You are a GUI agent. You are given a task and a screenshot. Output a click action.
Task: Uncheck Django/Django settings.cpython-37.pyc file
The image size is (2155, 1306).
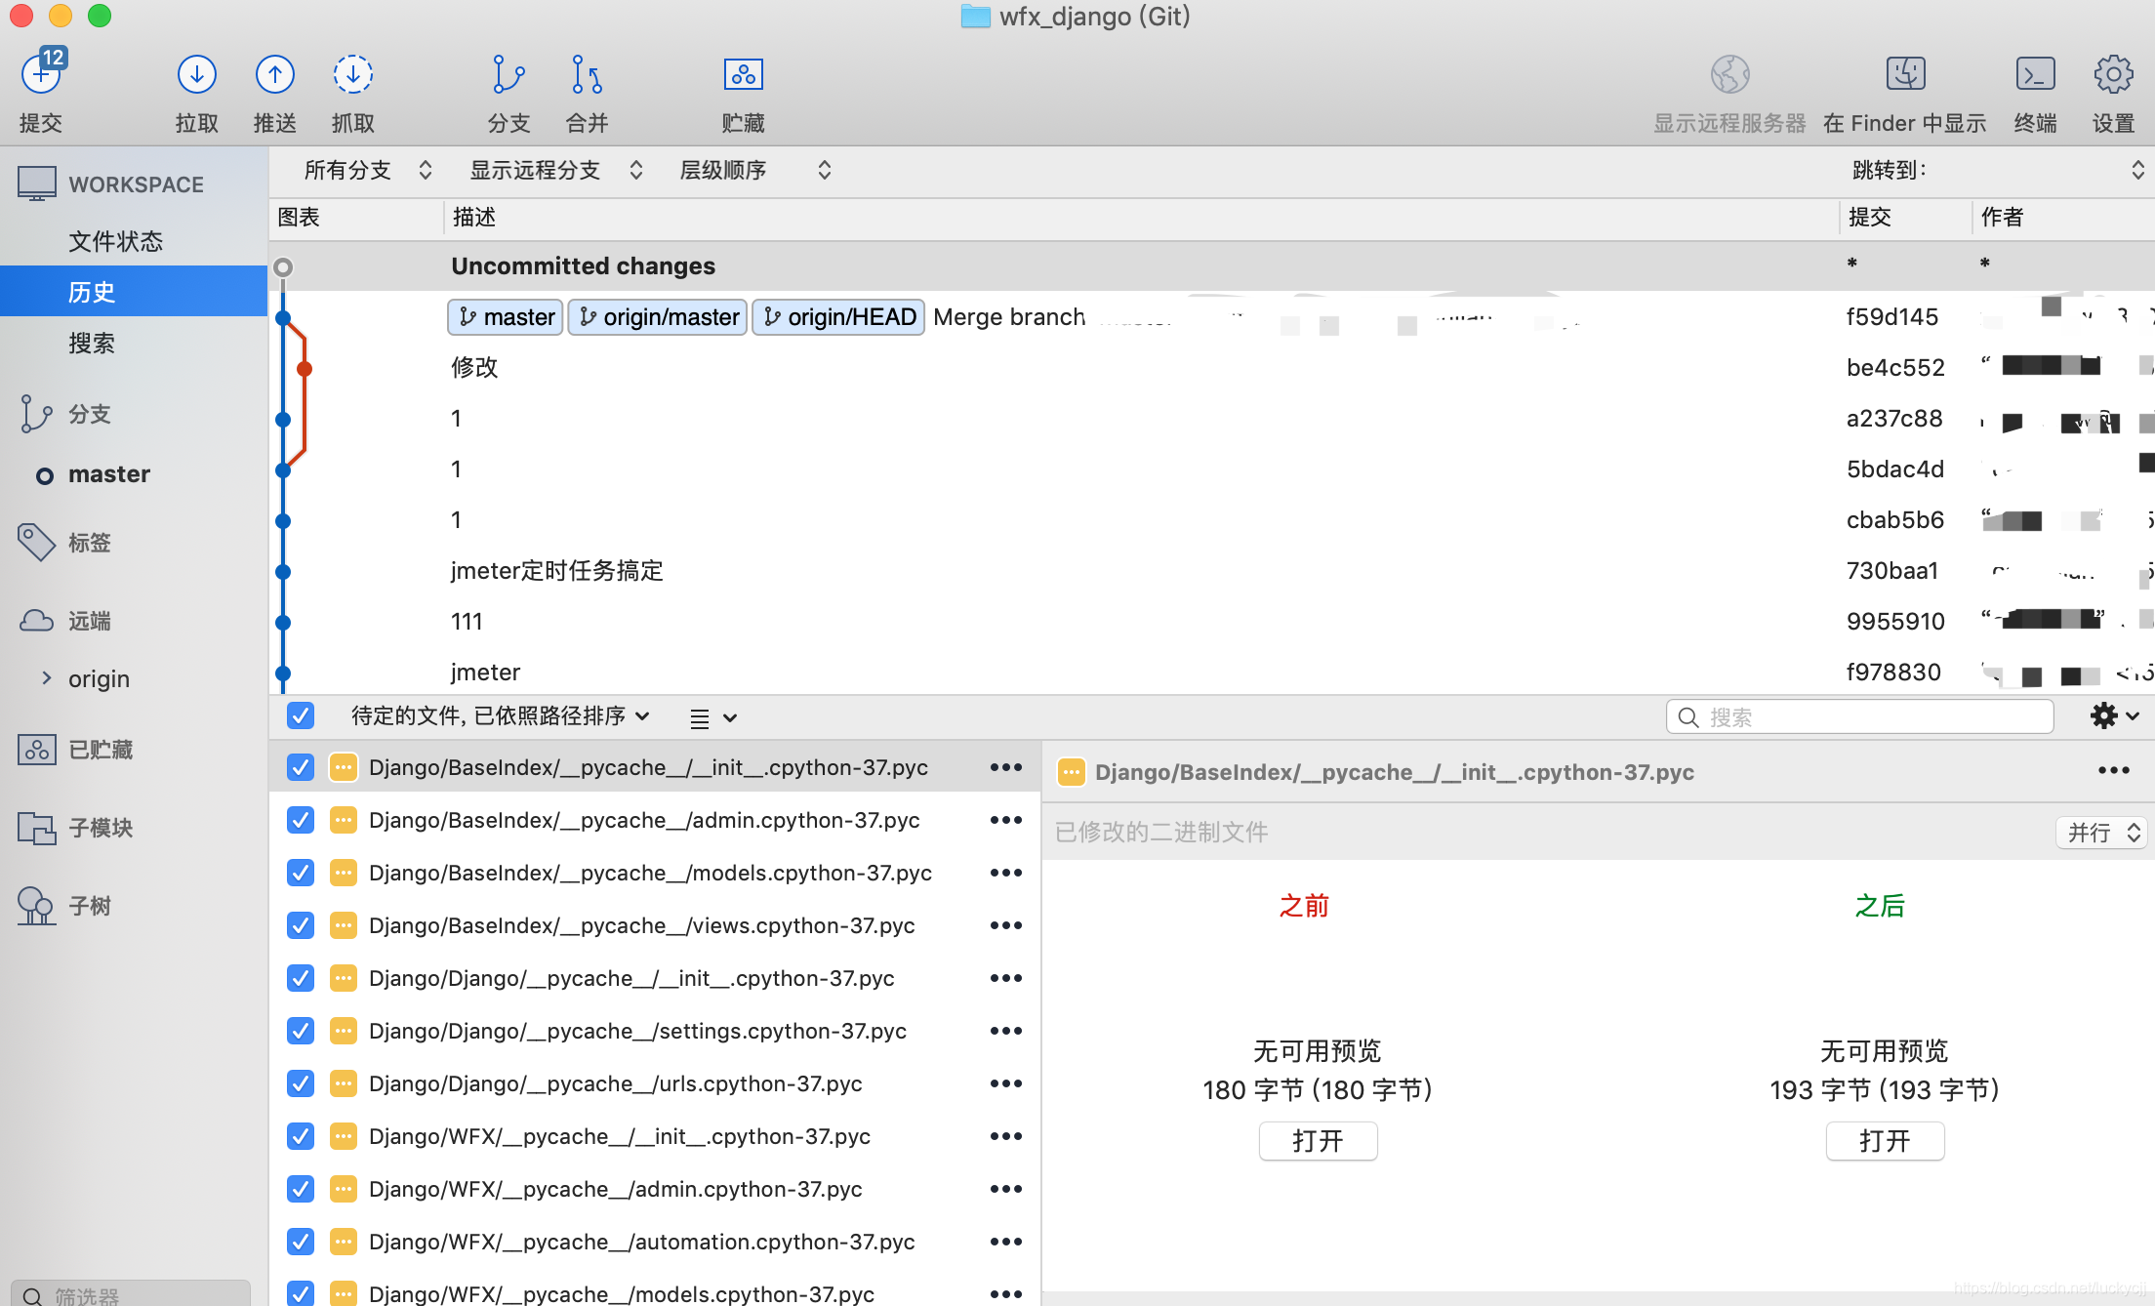[301, 1031]
